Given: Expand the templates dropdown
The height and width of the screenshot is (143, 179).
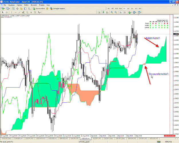Looking at the screenshot, I should point(141,12).
